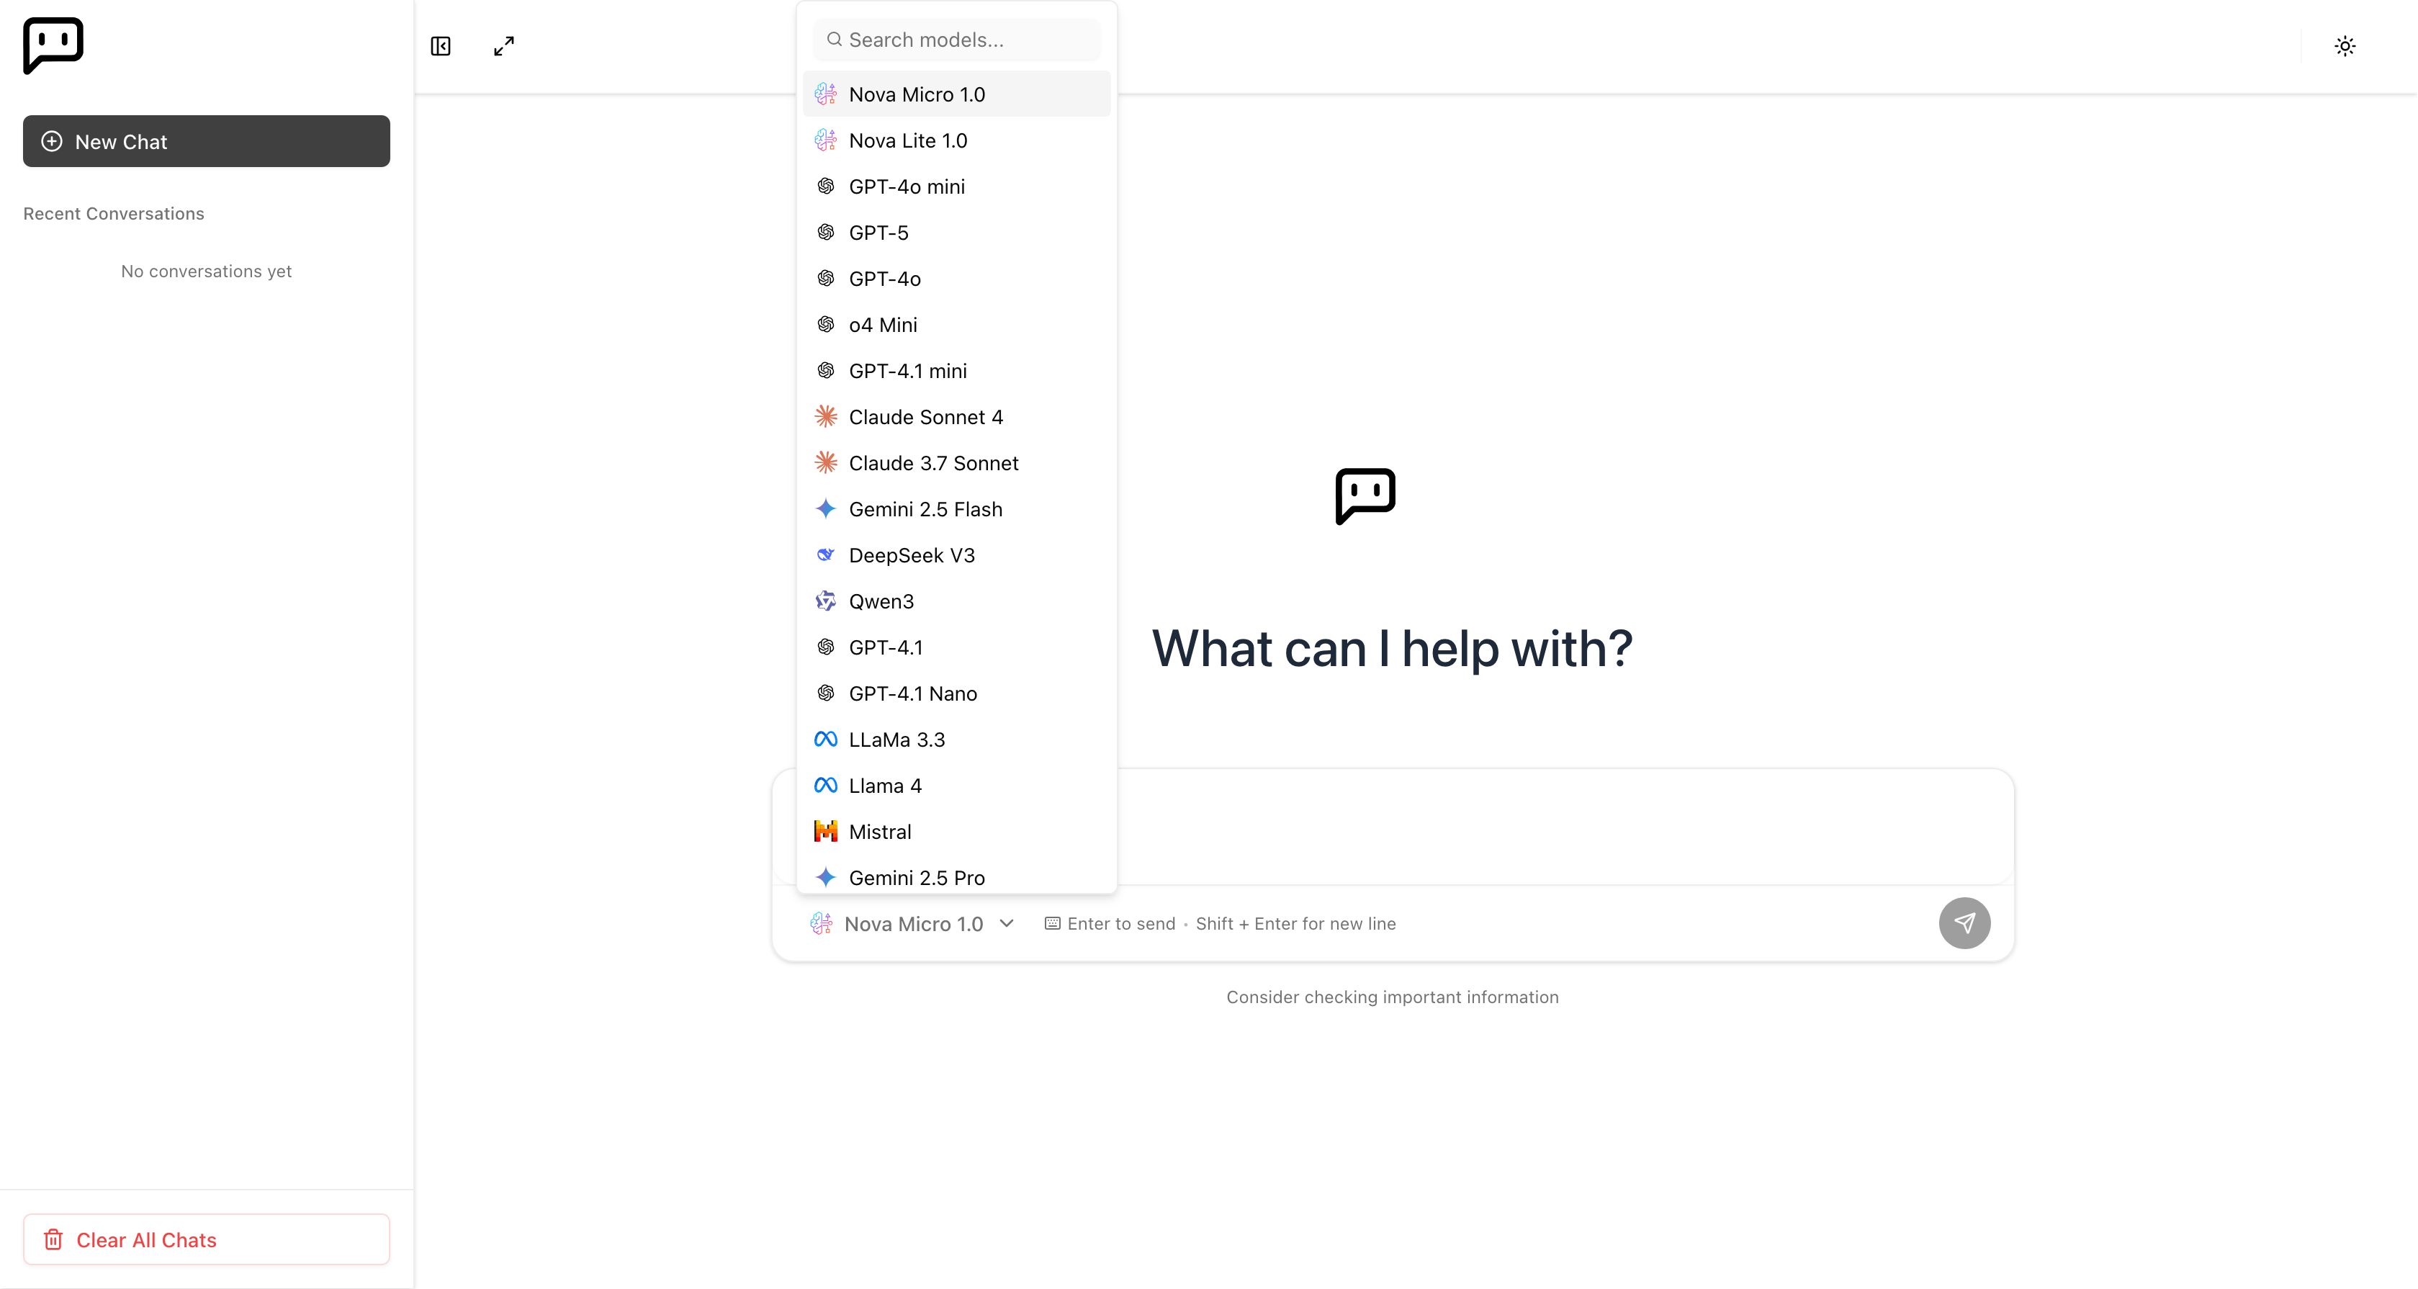This screenshot has width=2418, height=1289.
Task: Click the OpenAI icon beside GPT-4.1 Nano
Action: coord(826,693)
